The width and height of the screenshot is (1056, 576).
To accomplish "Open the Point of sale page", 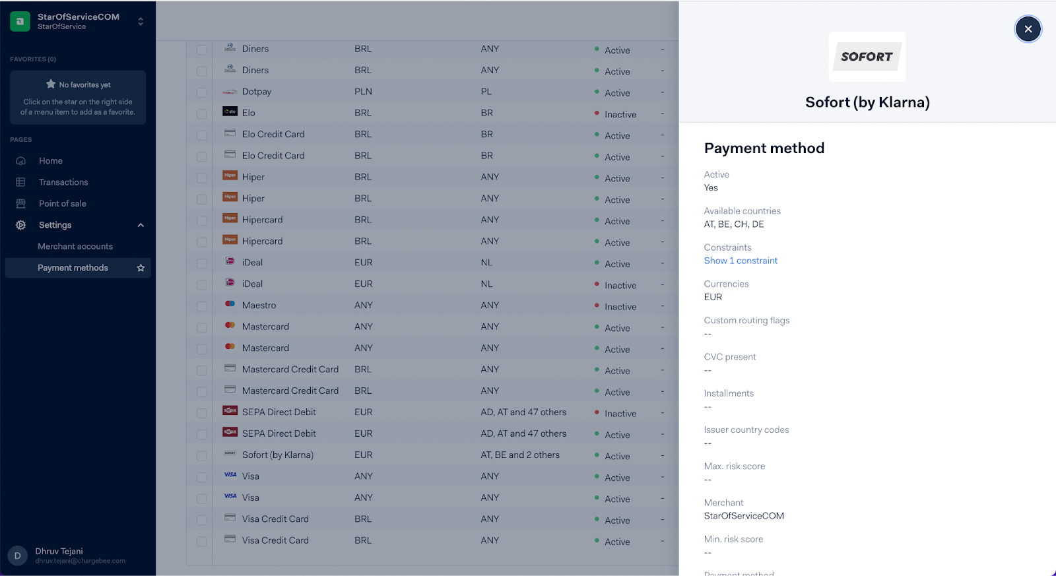I will (x=63, y=204).
